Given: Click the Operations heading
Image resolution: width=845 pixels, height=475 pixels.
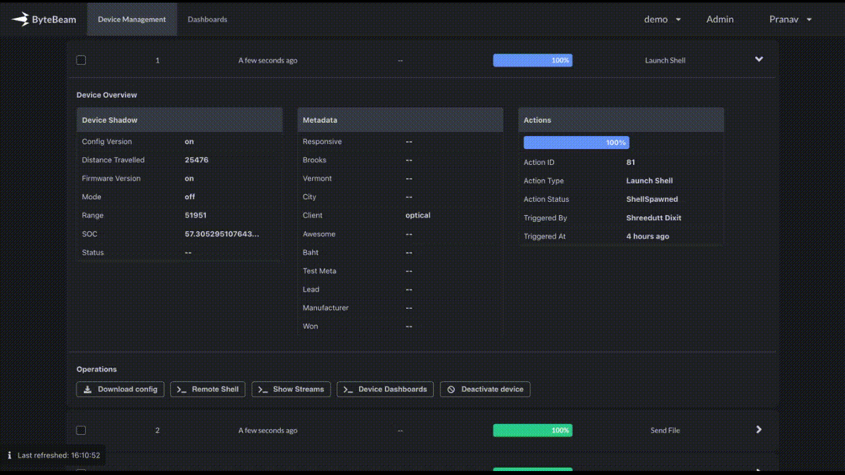Looking at the screenshot, I should point(96,369).
